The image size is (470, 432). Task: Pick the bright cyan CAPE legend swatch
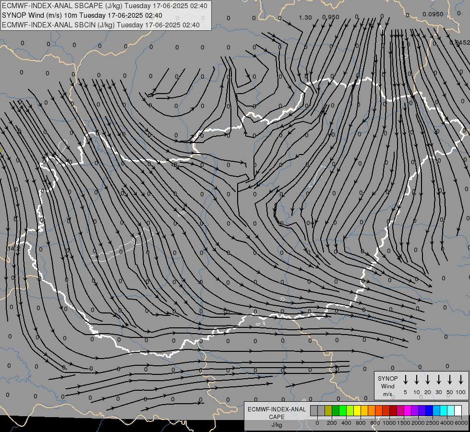click(x=444, y=411)
